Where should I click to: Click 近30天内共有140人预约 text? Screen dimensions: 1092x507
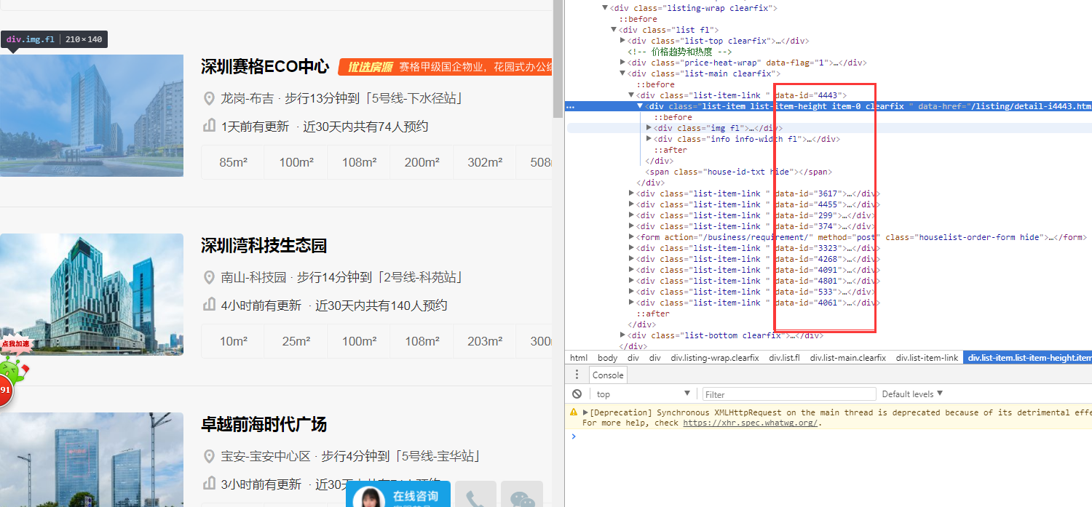click(381, 306)
